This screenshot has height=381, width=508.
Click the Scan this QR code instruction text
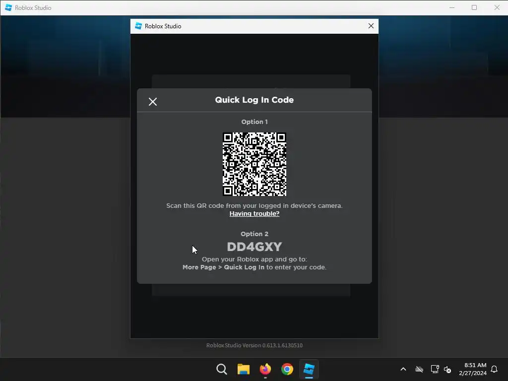254,206
